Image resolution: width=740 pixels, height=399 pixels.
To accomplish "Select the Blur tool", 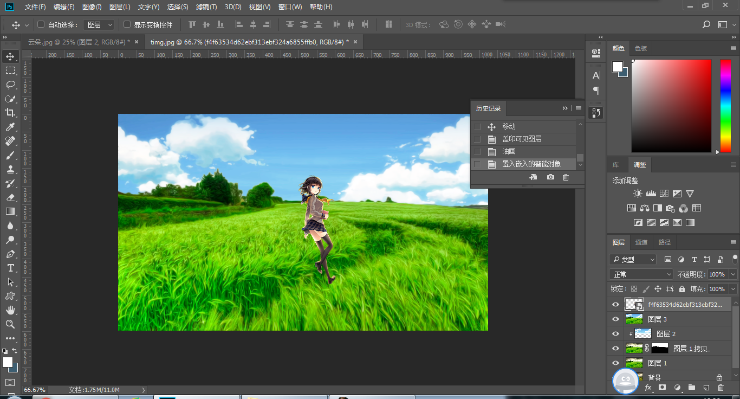I will tap(10, 226).
